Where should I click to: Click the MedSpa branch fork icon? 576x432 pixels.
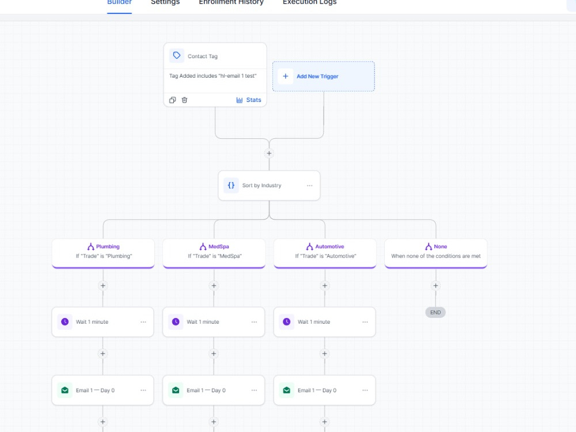pos(203,247)
